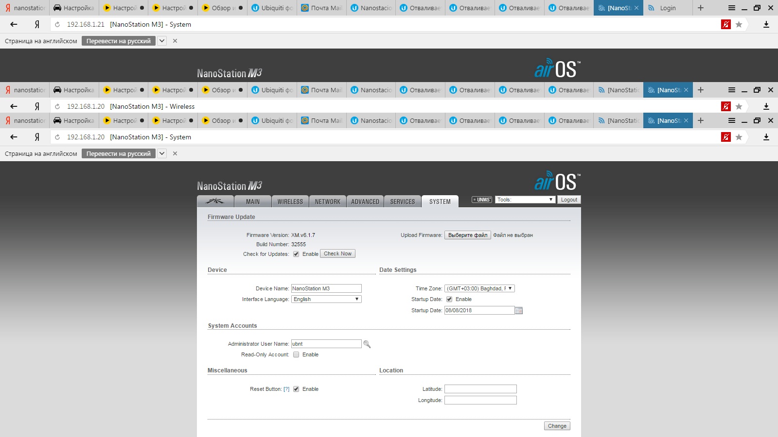Open downloads icon in 192.168.1.20 System window
The height and width of the screenshot is (437, 778).
click(766, 137)
